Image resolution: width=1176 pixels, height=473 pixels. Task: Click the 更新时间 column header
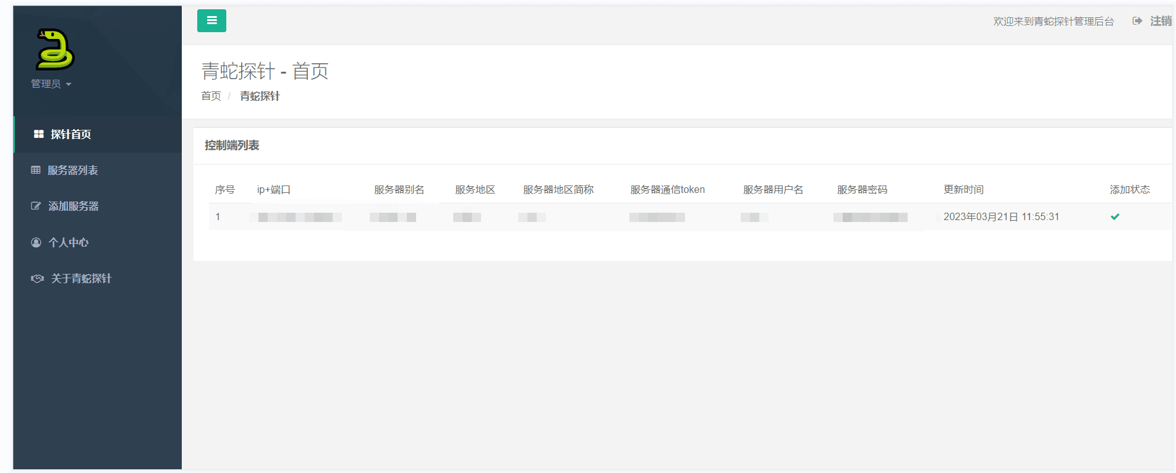963,190
